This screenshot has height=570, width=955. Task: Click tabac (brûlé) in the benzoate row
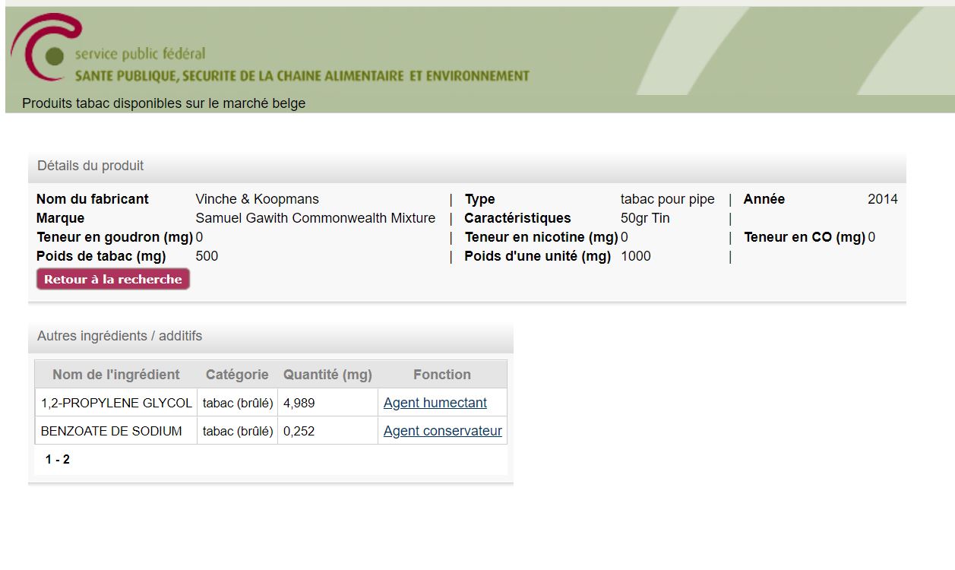pos(238,431)
